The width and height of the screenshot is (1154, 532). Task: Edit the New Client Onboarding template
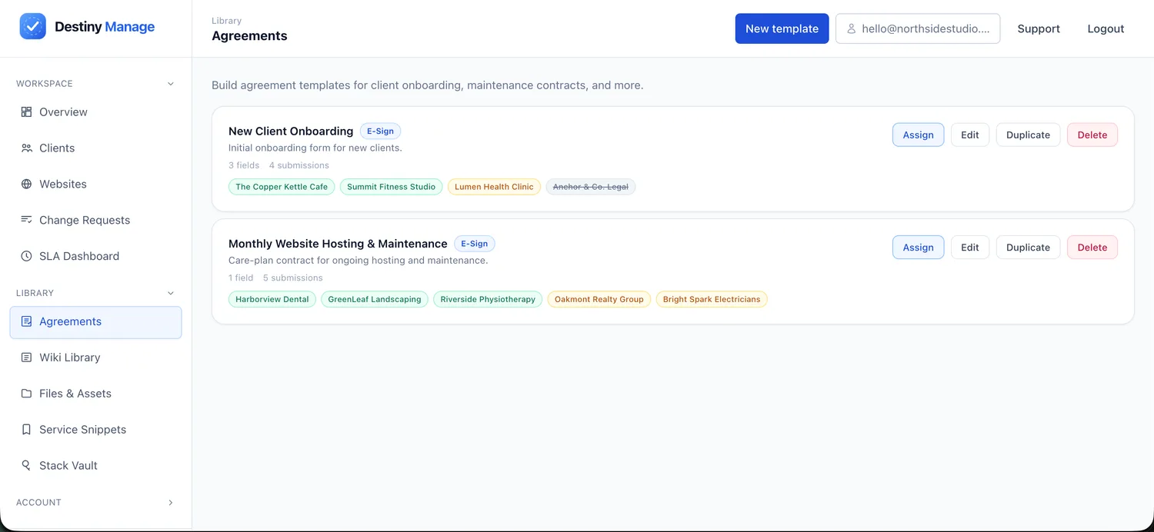coord(970,135)
